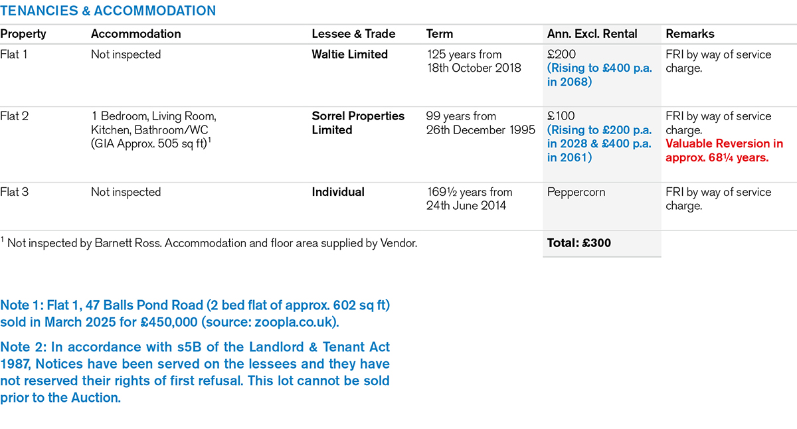The height and width of the screenshot is (429, 797).
Task: Select the Flat 1 row label
Action: click(x=14, y=54)
